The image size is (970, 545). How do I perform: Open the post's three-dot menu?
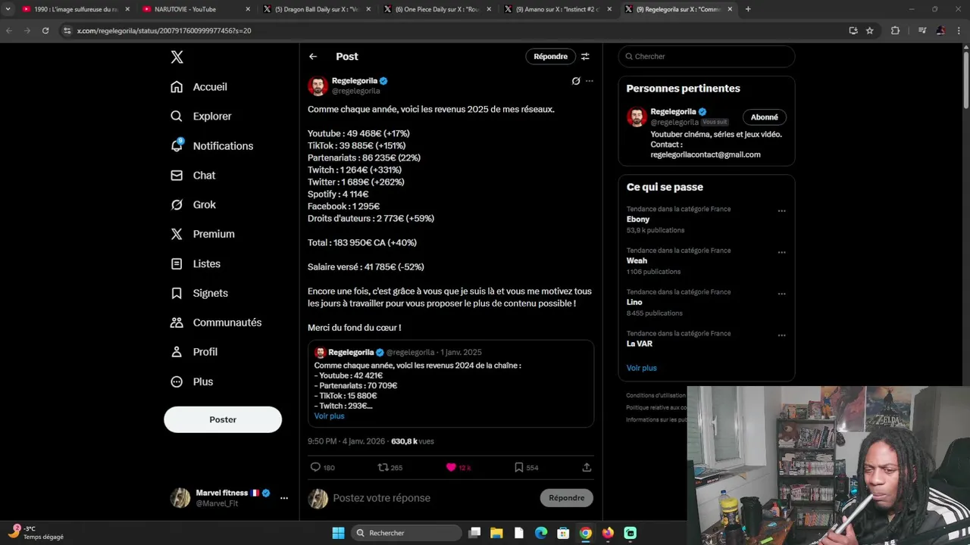(x=590, y=81)
